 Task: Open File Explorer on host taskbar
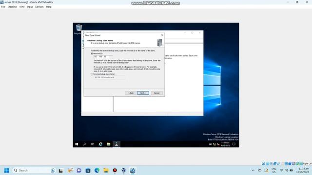pos(106,171)
